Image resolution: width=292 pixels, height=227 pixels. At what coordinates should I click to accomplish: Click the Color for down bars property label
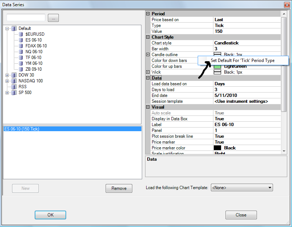coord(169,60)
